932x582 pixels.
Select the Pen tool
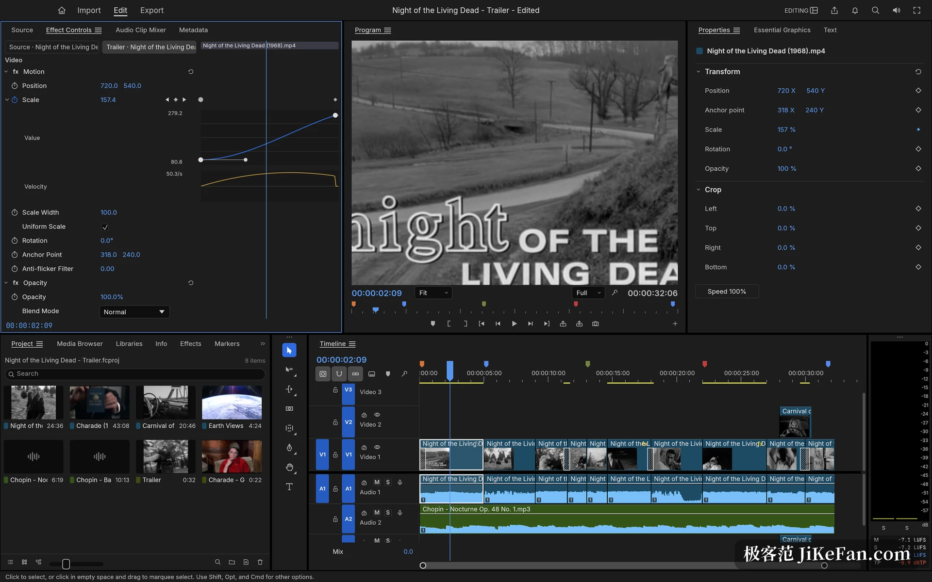point(289,448)
